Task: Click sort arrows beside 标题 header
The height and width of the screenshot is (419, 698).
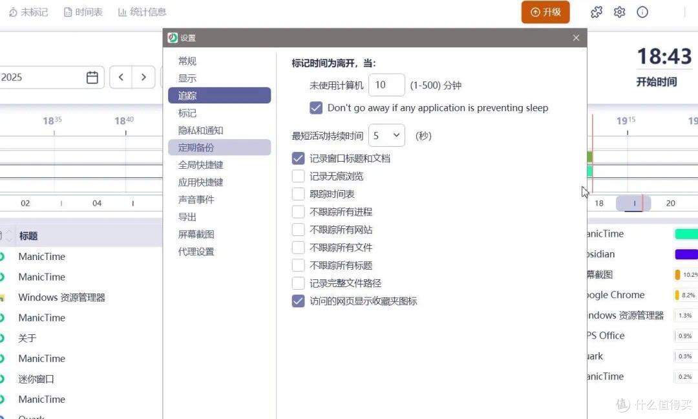Action: tap(8, 236)
